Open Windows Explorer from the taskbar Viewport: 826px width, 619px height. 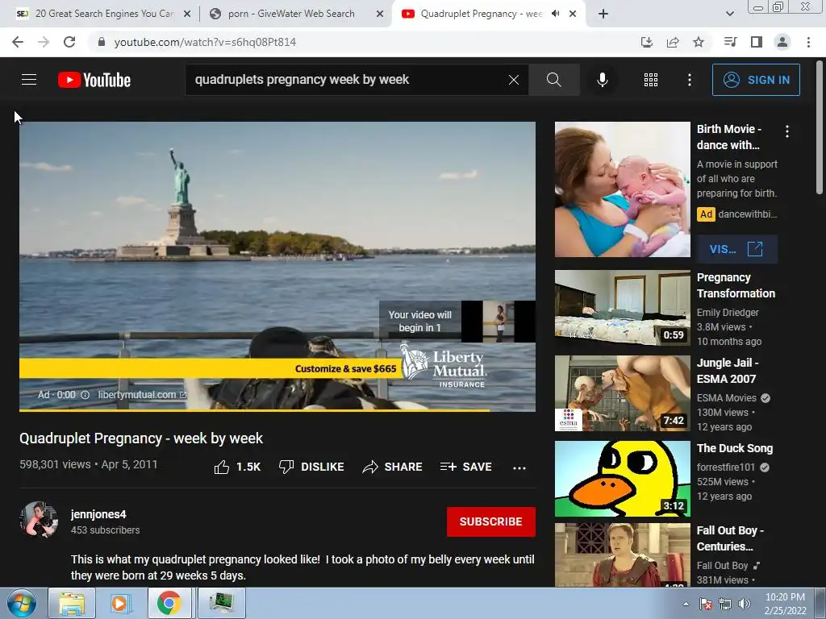point(72,604)
